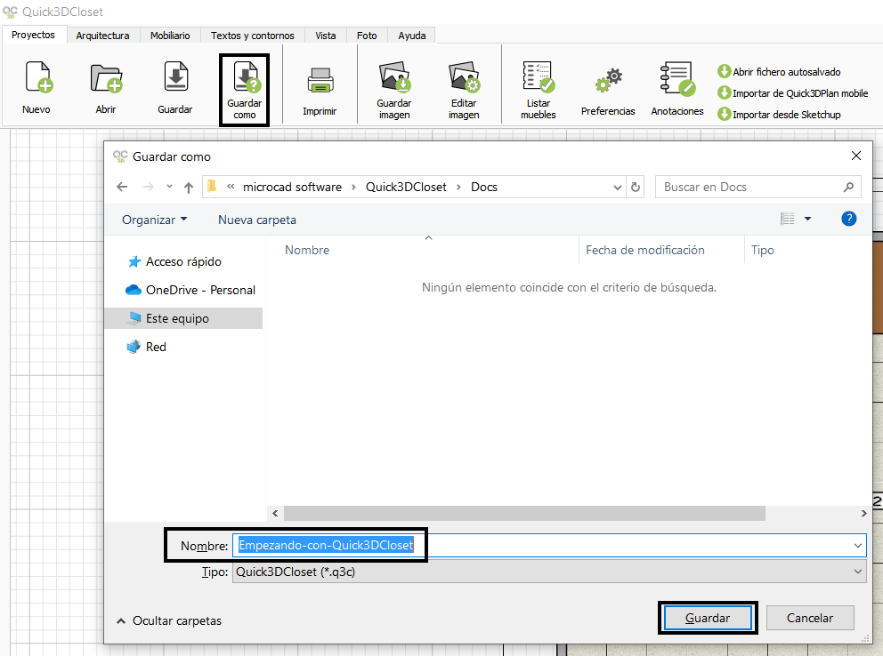Open recent locations dropdown arrow
Viewport: 883px width, 656px height.
(169, 187)
